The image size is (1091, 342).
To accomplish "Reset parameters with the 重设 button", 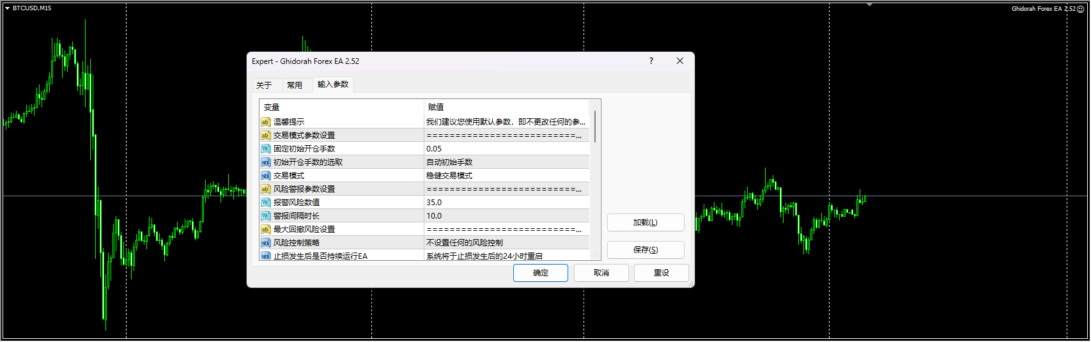I will click(662, 273).
